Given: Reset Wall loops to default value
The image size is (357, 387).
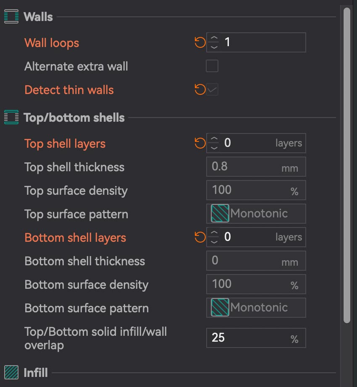Looking at the screenshot, I should pos(200,42).
